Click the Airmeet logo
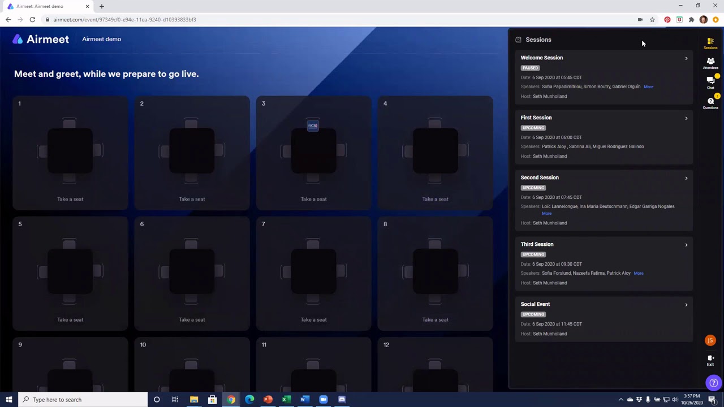The image size is (724, 407). pos(41,39)
